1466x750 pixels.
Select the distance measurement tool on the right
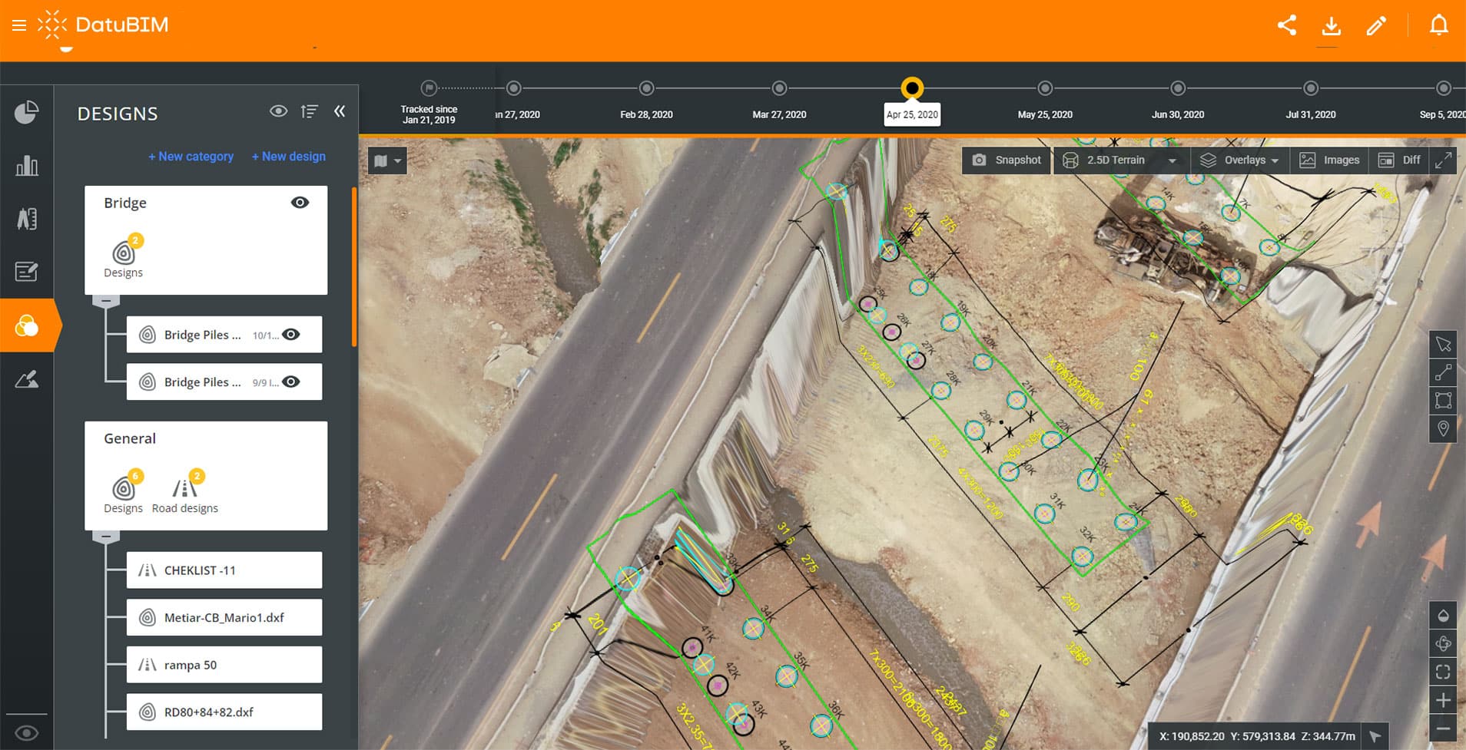[x=1444, y=373]
